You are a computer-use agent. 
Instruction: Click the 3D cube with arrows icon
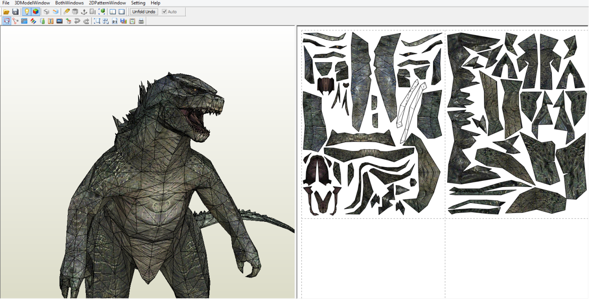(x=68, y=21)
